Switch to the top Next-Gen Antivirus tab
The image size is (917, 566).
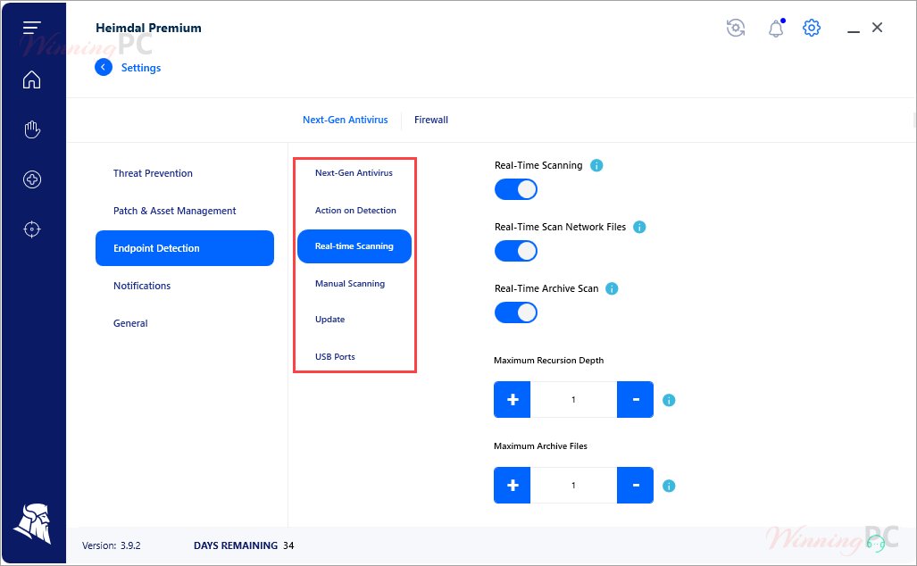(x=345, y=120)
